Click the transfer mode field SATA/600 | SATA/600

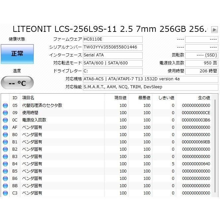click(113, 63)
